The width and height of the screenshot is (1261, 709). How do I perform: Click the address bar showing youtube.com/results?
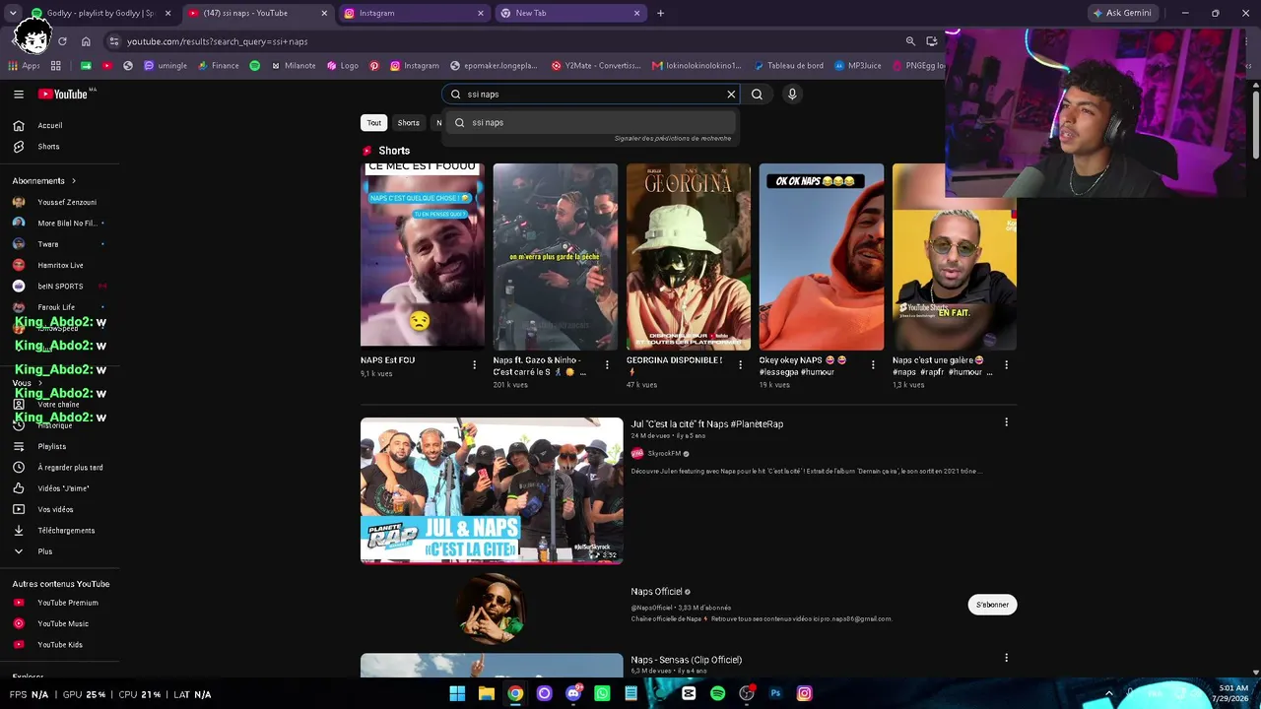pos(502,41)
